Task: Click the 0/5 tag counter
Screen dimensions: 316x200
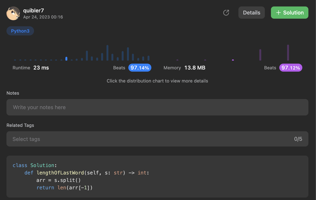Action: click(298, 139)
